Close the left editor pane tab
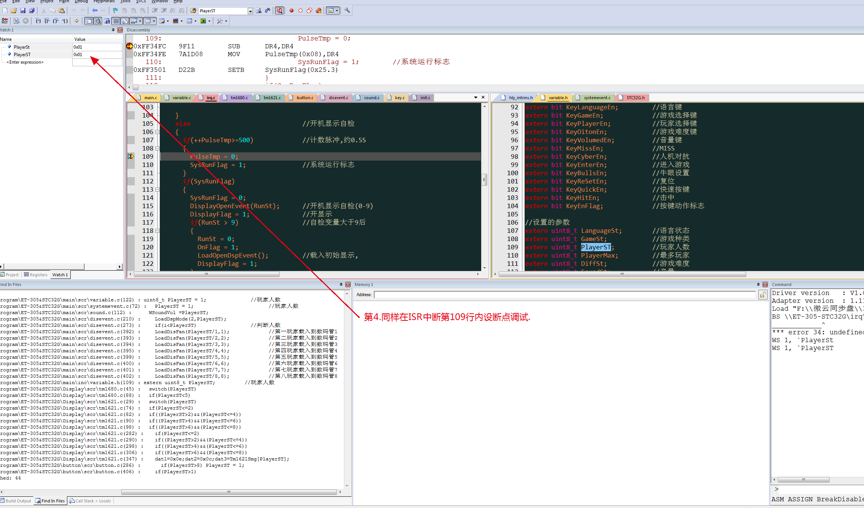This screenshot has width=864, height=508. click(483, 97)
